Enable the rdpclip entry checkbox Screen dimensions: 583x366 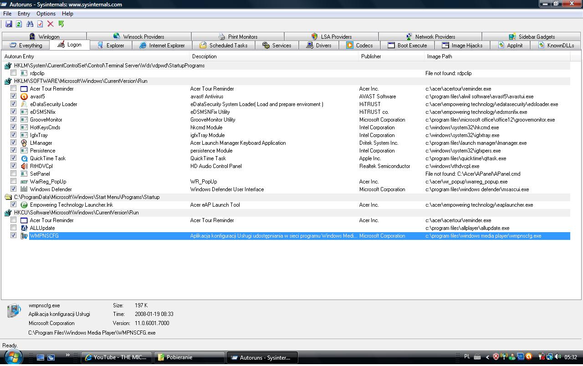point(14,73)
